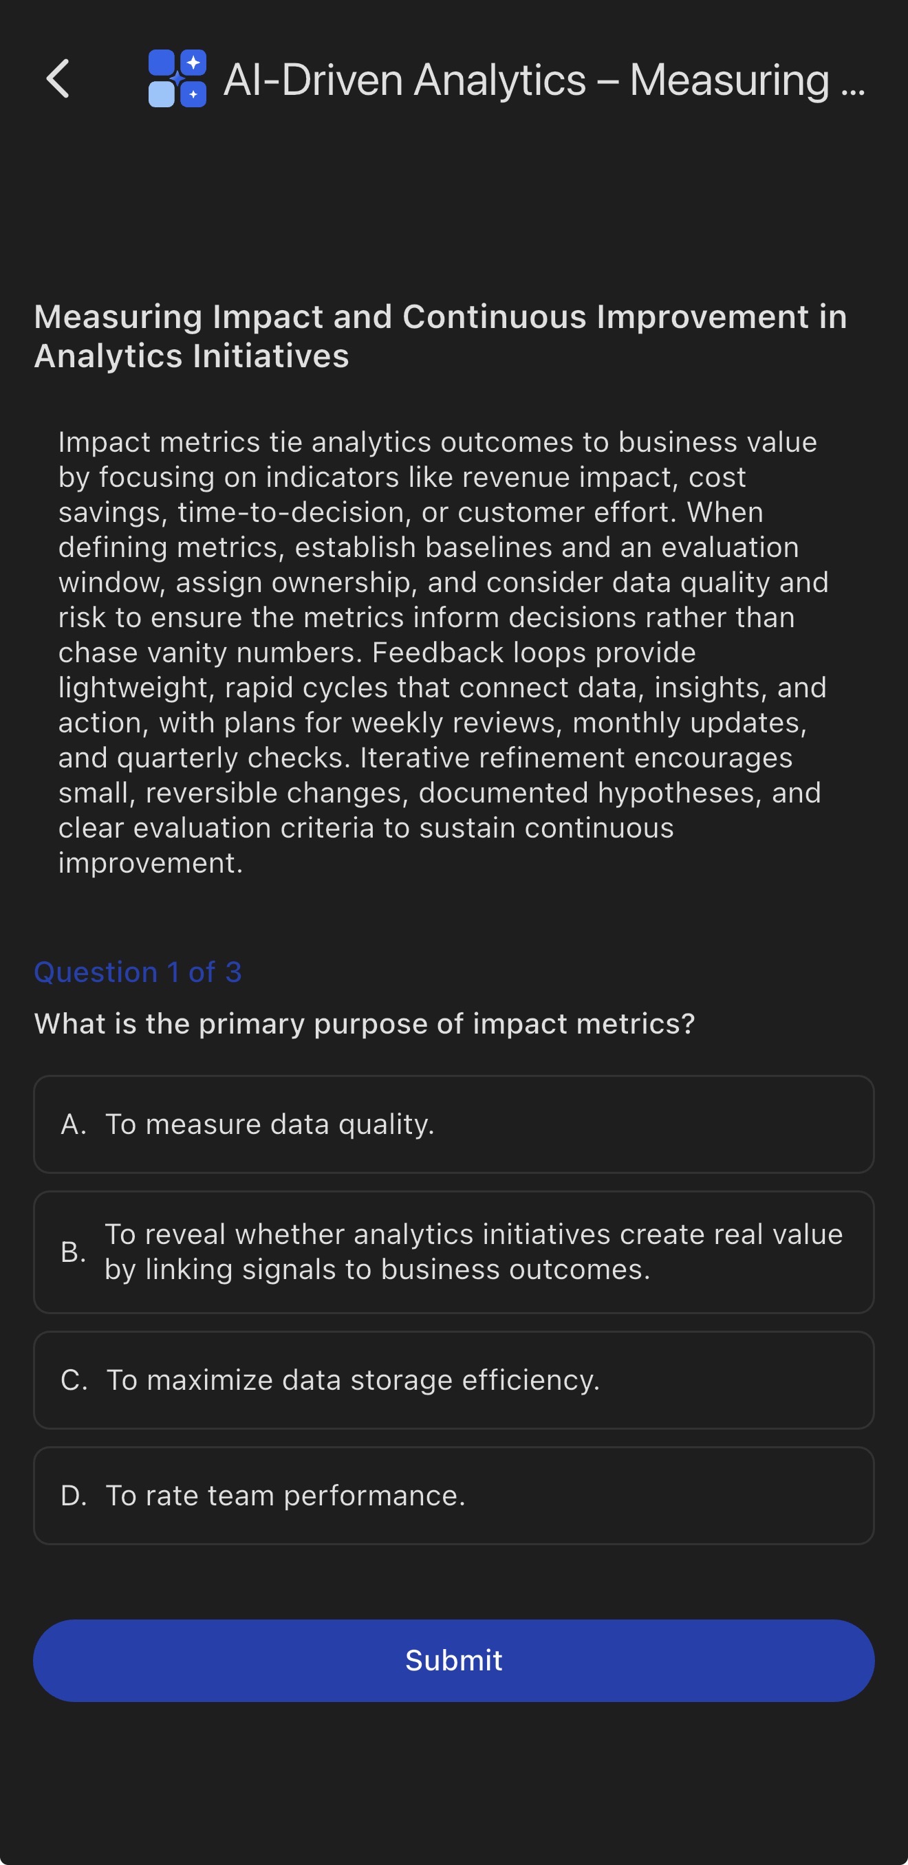The image size is (908, 1865).
Task: Tap the light blue tile in app logo
Action: click(162, 94)
